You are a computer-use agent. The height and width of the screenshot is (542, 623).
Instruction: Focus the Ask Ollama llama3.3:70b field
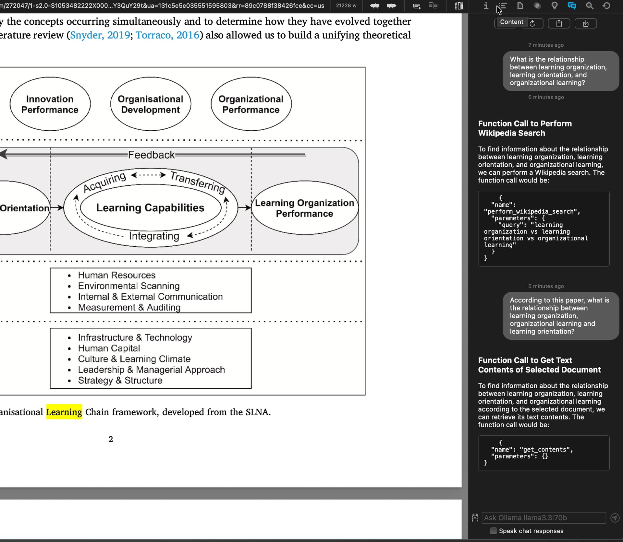(x=544, y=518)
